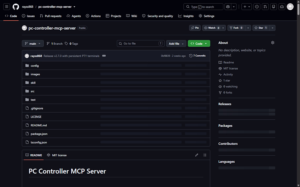Click the Go to file search field
The image size is (300, 187).
141,43
